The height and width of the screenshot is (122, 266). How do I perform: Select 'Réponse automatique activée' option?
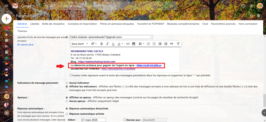(x=67, y=114)
